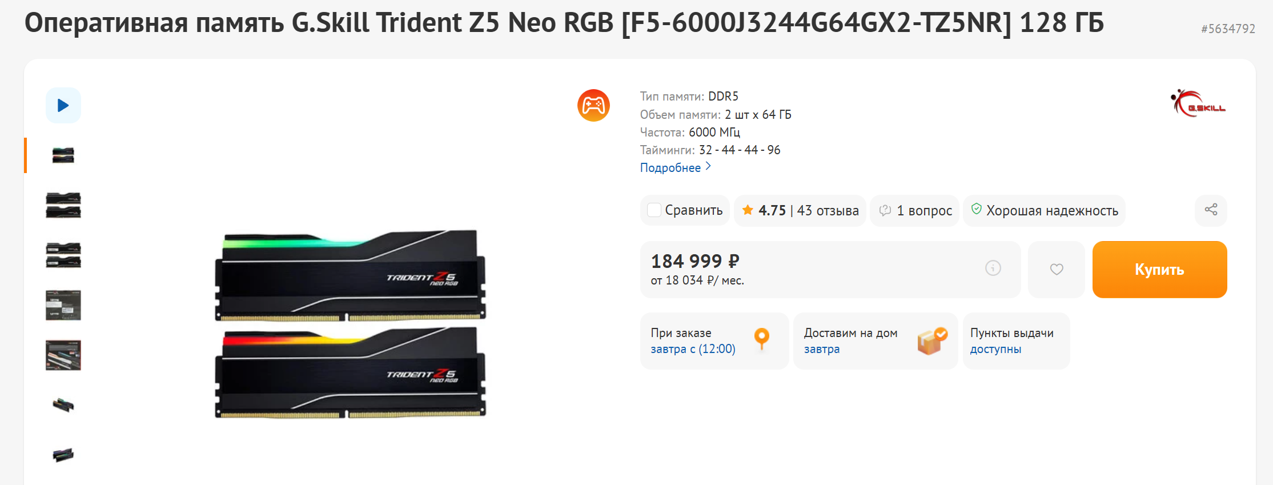Select the second RAM thumbnail image
Image resolution: width=1273 pixels, height=485 pixels.
(x=63, y=205)
